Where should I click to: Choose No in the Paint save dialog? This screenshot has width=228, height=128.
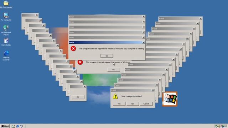click(x=133, y=104)
